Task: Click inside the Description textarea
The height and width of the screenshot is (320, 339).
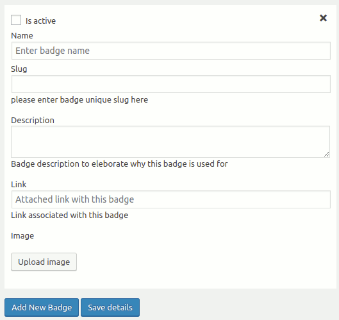Action: [170, 142]
